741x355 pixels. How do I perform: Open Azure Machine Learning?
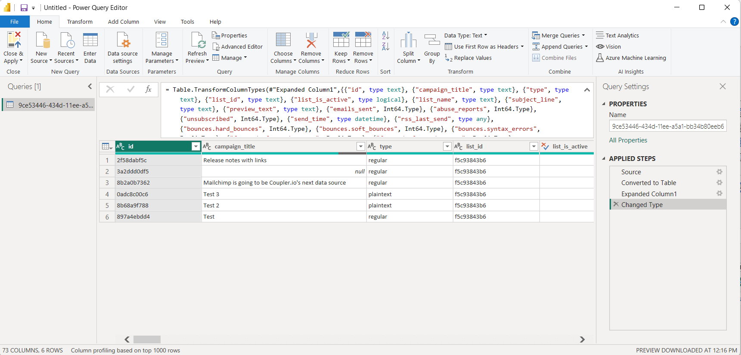tap(631, 58)
